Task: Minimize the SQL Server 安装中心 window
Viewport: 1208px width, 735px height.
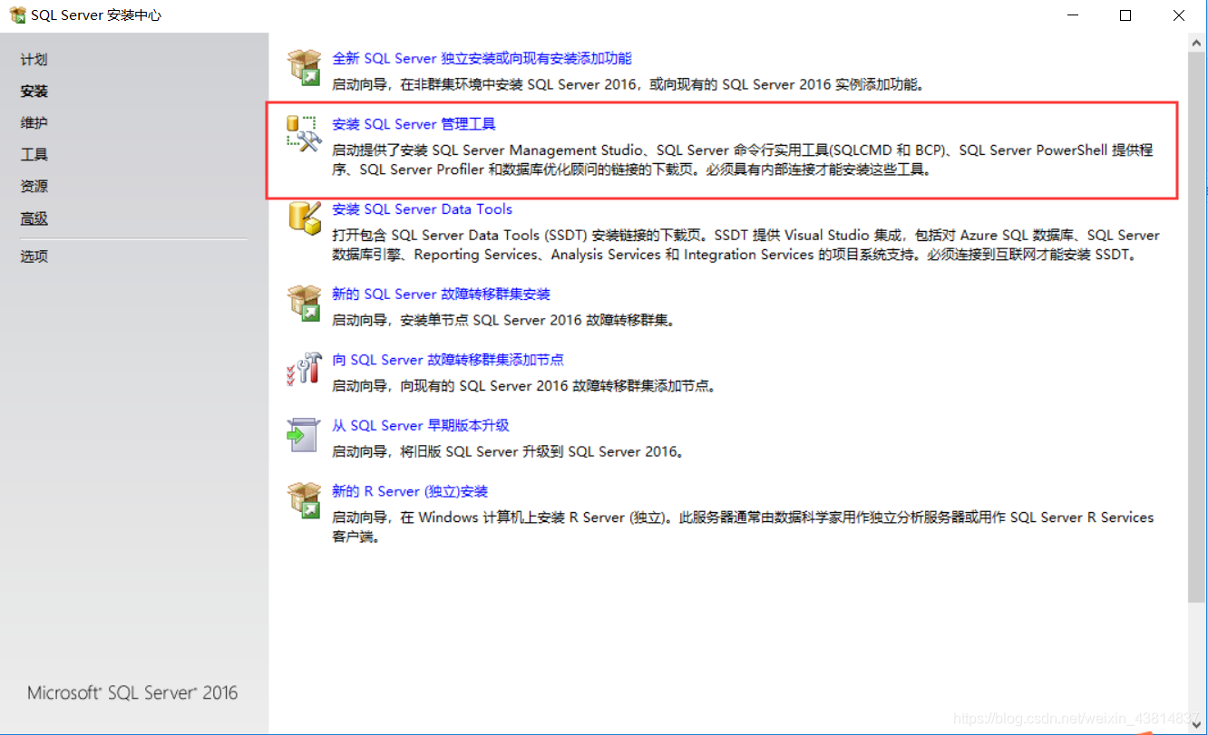Action: (1073, 15)
